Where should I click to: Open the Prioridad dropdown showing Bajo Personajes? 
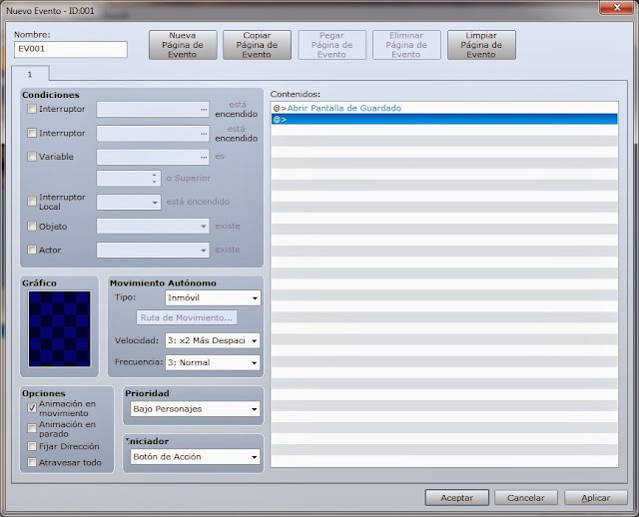pyautogui.click(x=195, y=409)
